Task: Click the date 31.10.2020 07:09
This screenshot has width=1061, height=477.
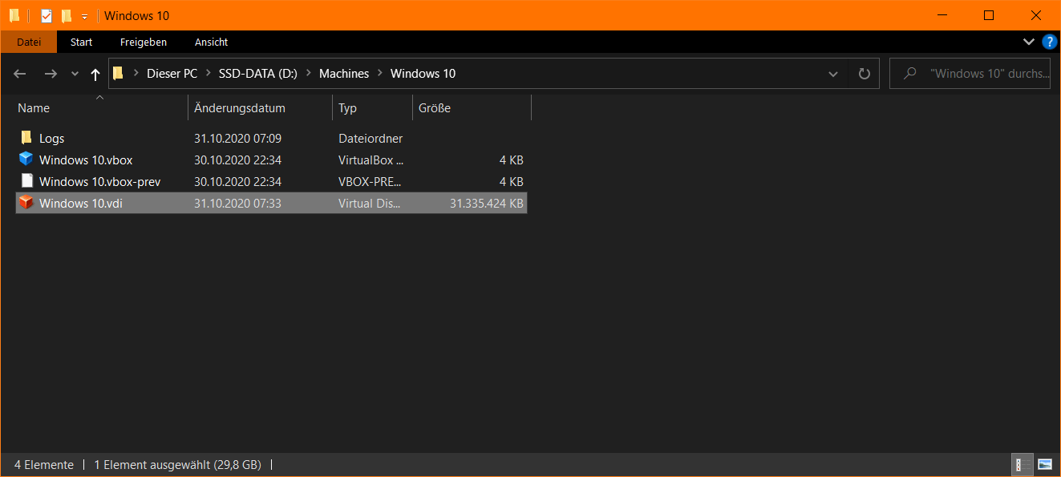Action: [237, 139]
